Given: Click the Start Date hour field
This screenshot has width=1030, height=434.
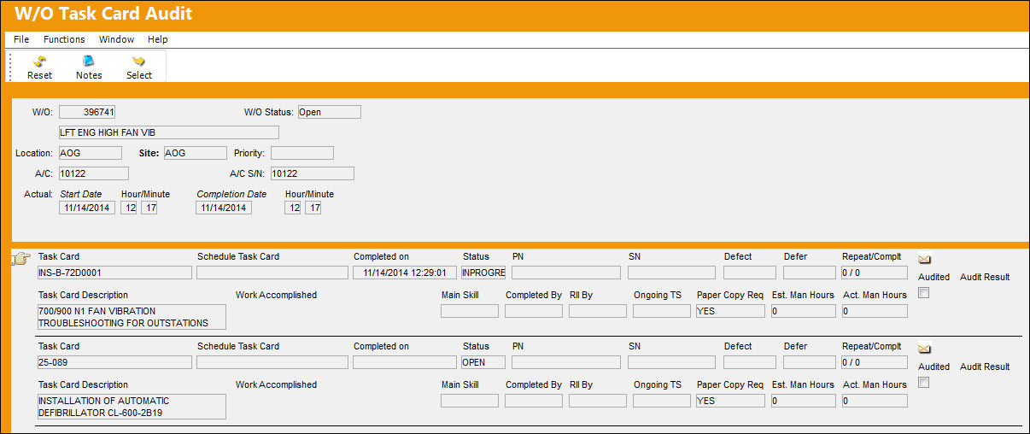Looking at the screenshot, I should (128, 208).
